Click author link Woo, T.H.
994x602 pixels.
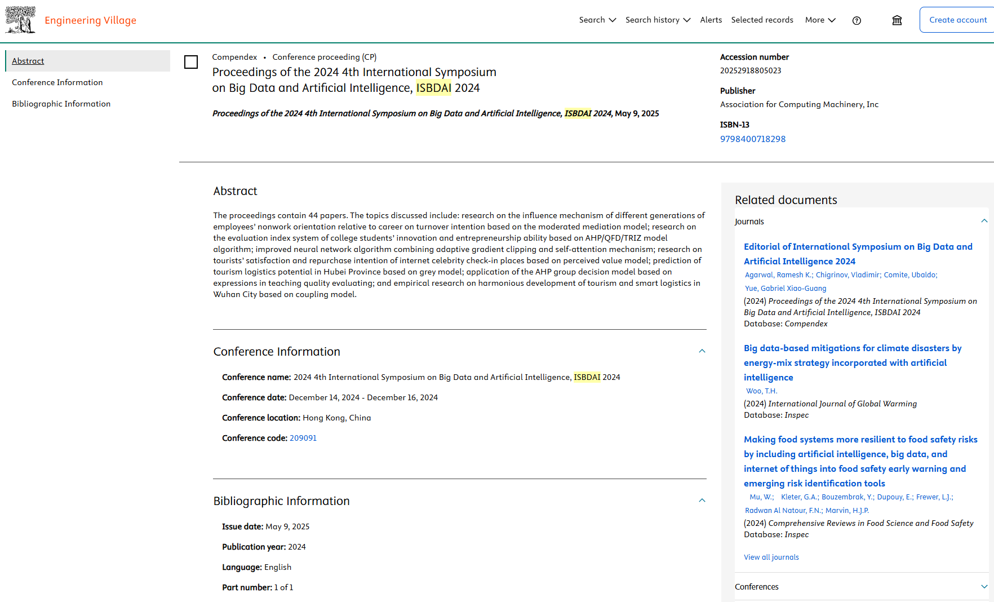tap(761, 391)
